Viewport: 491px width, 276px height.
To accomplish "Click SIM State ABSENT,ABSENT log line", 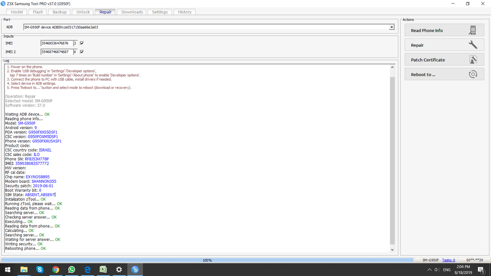I will pyautogui.click(x=30, y=195).
